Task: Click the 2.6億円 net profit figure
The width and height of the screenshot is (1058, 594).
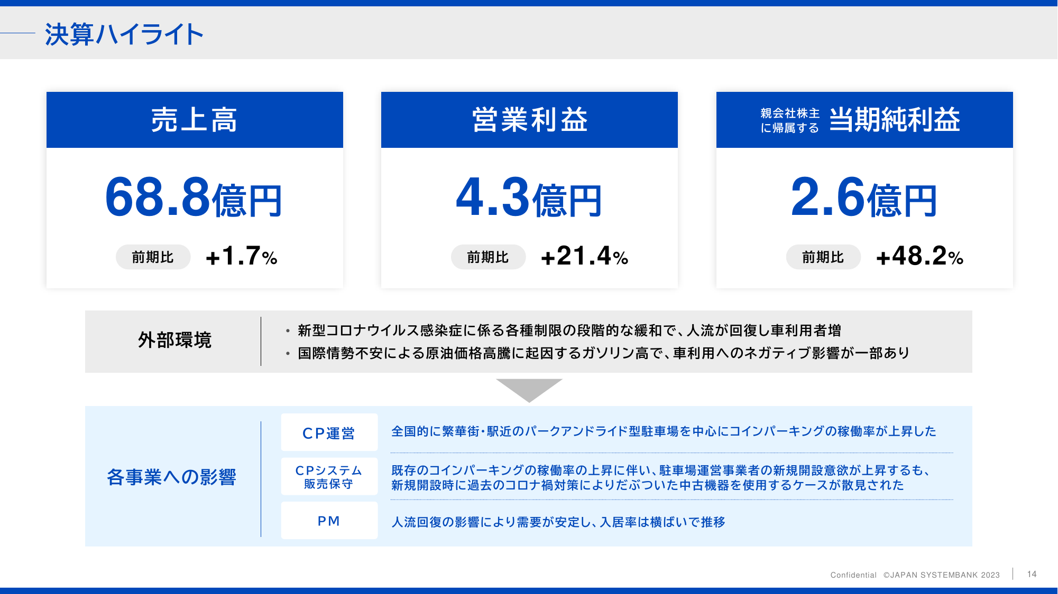Action: (x=864, y=197)
